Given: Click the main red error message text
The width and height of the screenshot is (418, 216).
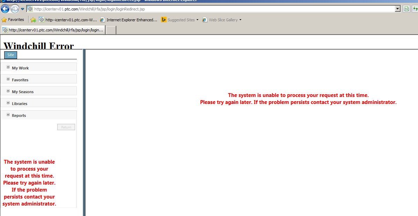Looking at the screenshot, I should (x=298, y=99).
